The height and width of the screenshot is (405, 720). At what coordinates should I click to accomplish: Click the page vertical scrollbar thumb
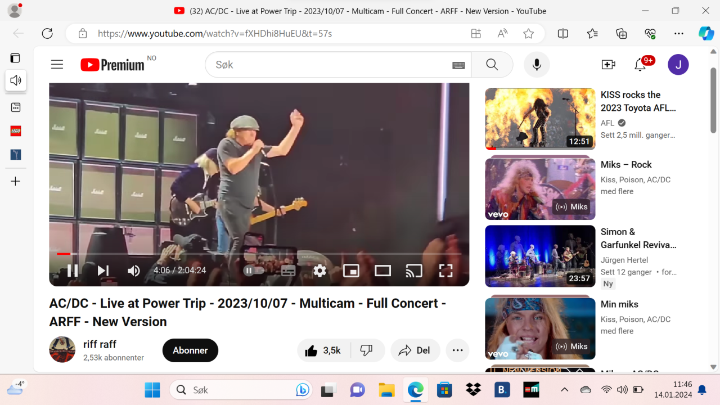pos(713,100)
